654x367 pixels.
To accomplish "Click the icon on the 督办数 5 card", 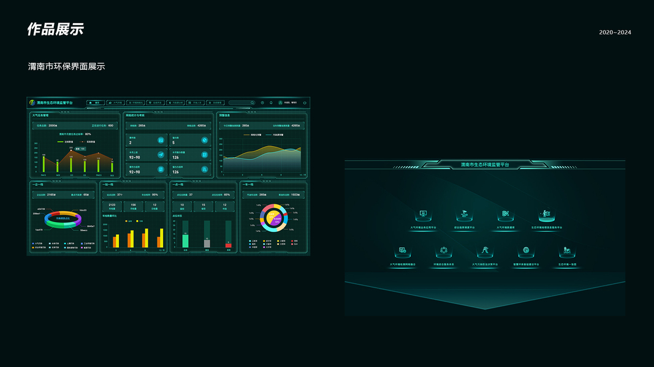I will [x=204, y=140].
